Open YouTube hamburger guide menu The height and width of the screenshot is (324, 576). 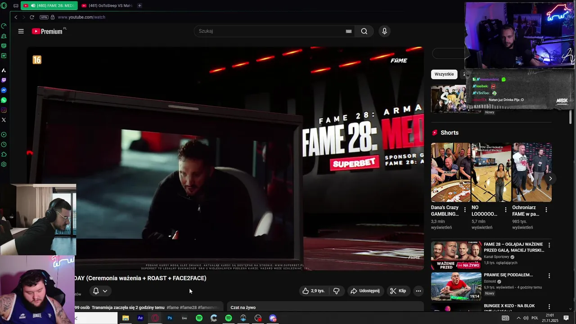point(21,31)
